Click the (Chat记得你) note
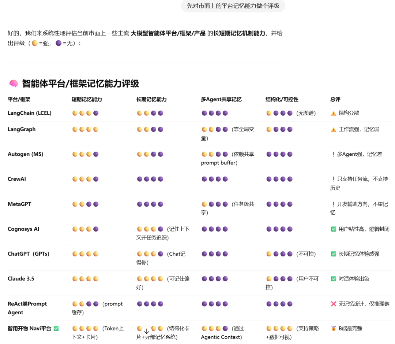395x344 pixels. click(x=161, y=258)
